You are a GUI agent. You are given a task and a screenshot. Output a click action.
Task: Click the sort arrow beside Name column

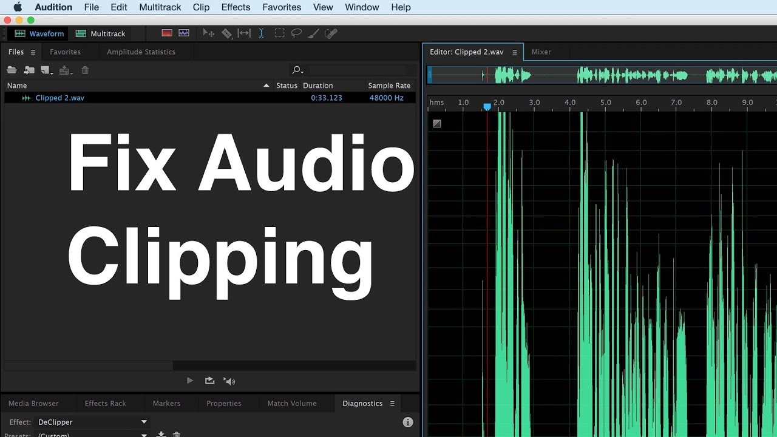click(x=266, y=86)
